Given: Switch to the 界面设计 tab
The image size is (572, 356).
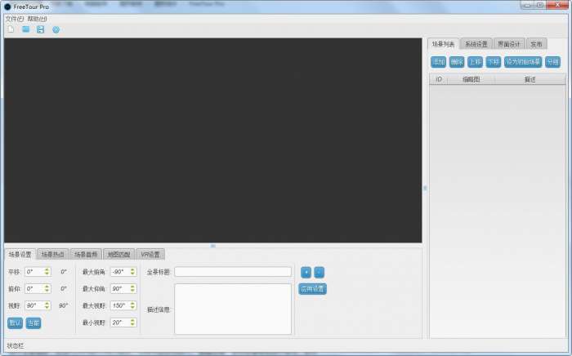Looking at the screenshot, I should pos(509,44).
